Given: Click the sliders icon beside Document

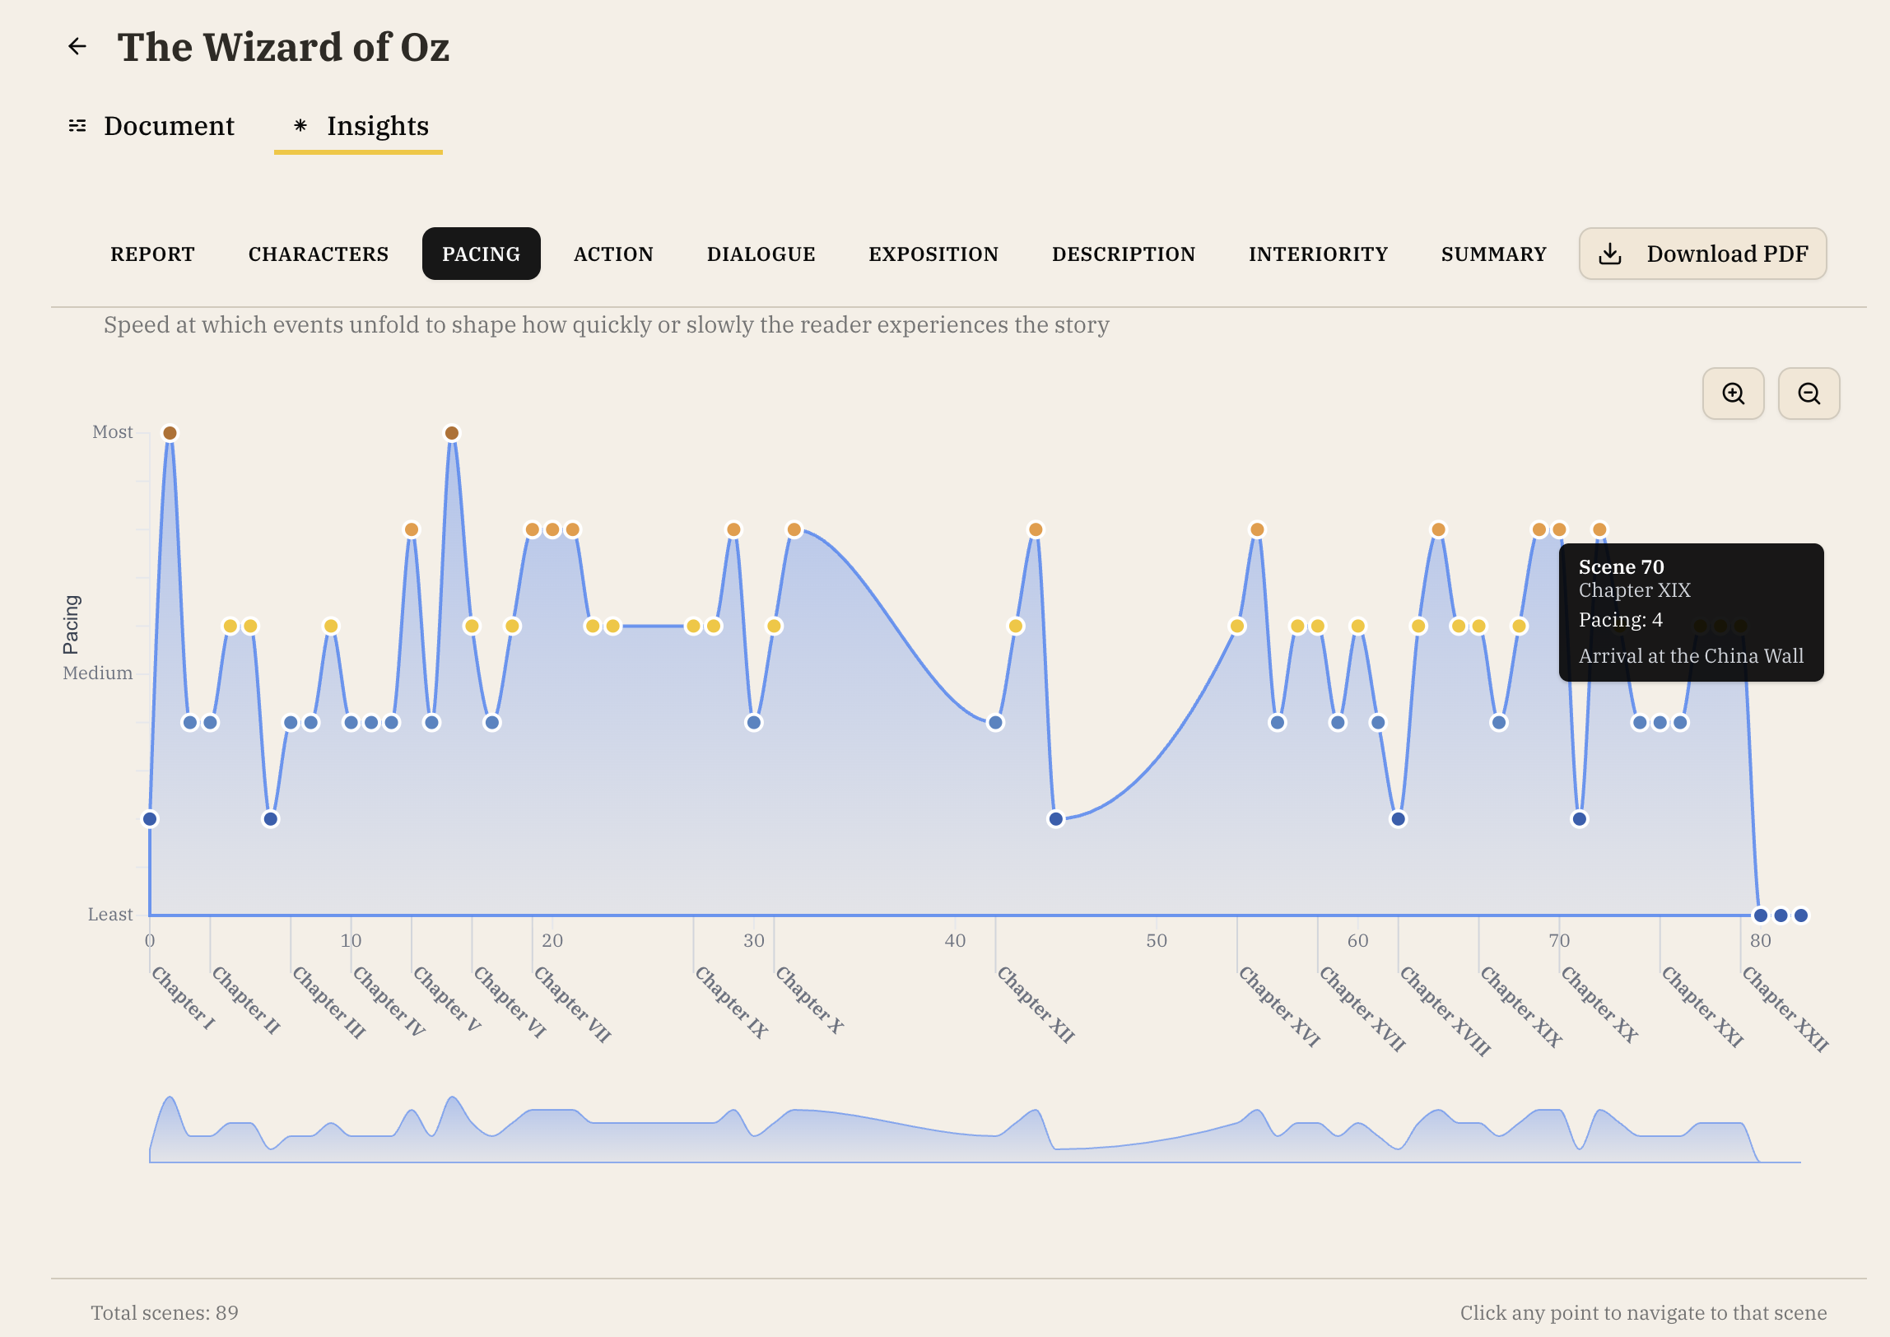Looking at the screenshot, I should pos(77,125).
